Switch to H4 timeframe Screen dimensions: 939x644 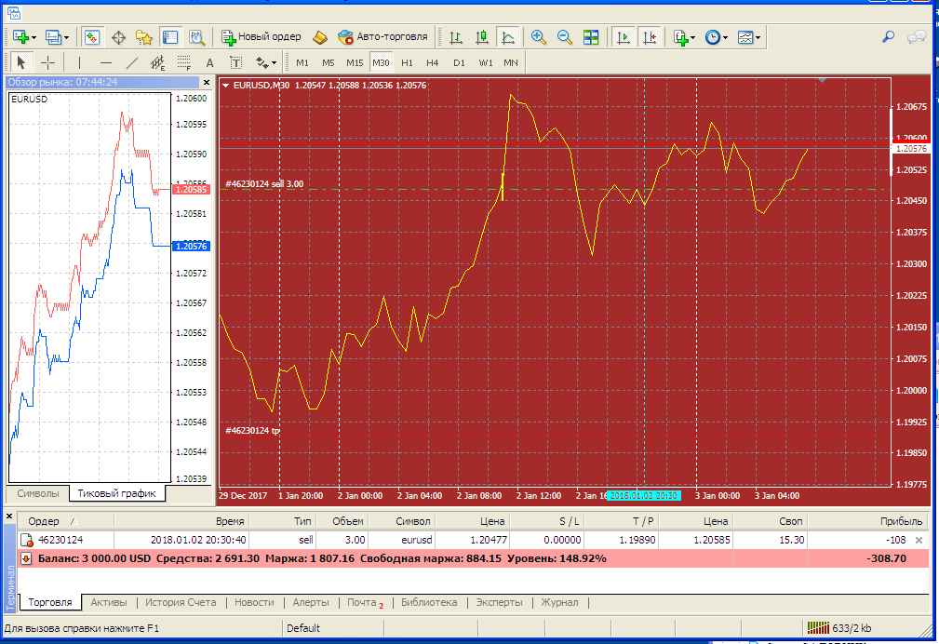(x=433, y=62)
